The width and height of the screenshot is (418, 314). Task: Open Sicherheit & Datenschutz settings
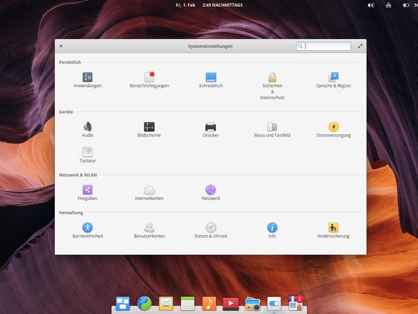tap(272, 86)
